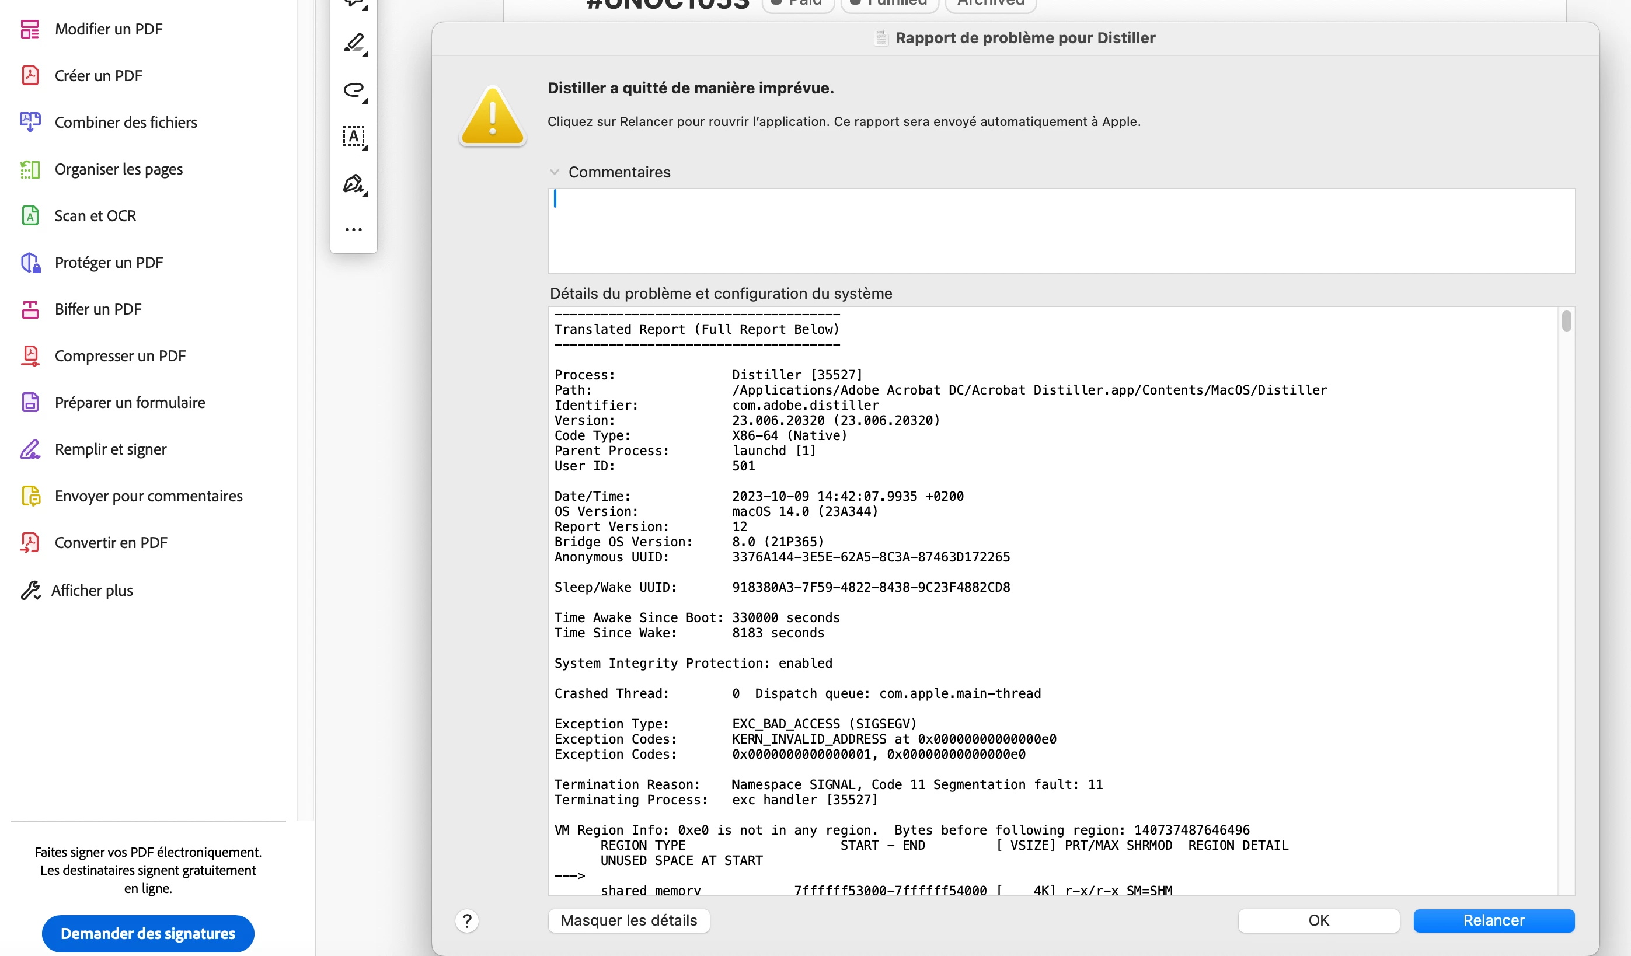Click the OK button
Screen dimensions: 1631x956
pyautogui.click(x=1318, y=920)
